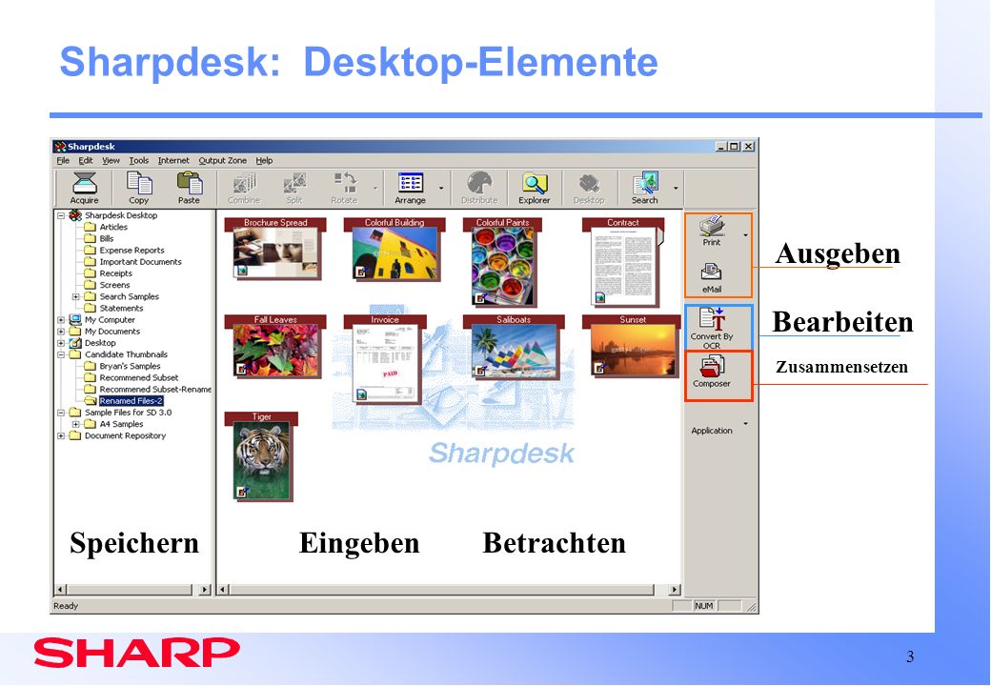Expand the My Documents node
Viewport: 991px width, 686px height.
(61, 331)
